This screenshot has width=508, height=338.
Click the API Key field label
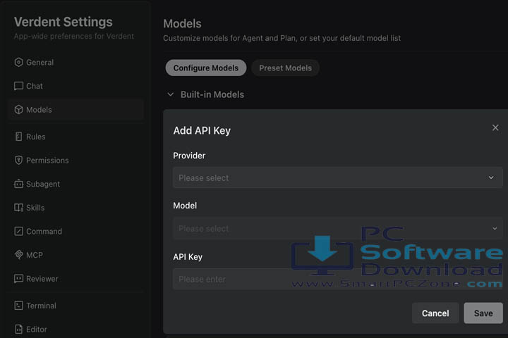188,257
